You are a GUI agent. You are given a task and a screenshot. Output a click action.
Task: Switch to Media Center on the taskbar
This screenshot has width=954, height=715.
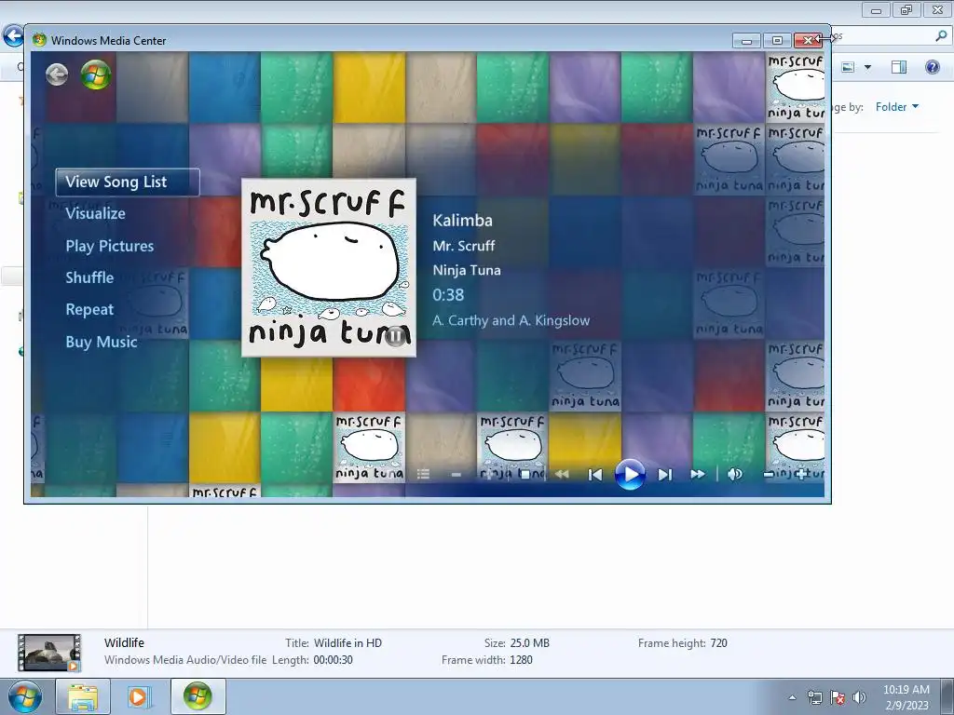pos(198,696)
